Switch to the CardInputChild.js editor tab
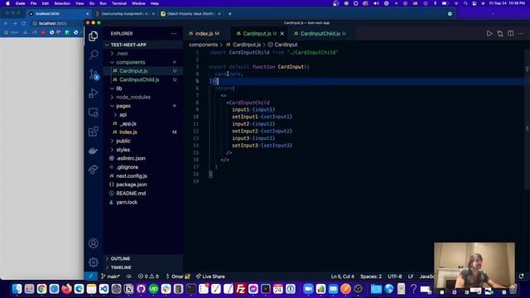This screenshot has width=530, height=298. pyautogui.click(x=320, y=33)
